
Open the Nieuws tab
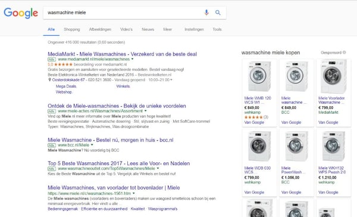coord(148,29)
